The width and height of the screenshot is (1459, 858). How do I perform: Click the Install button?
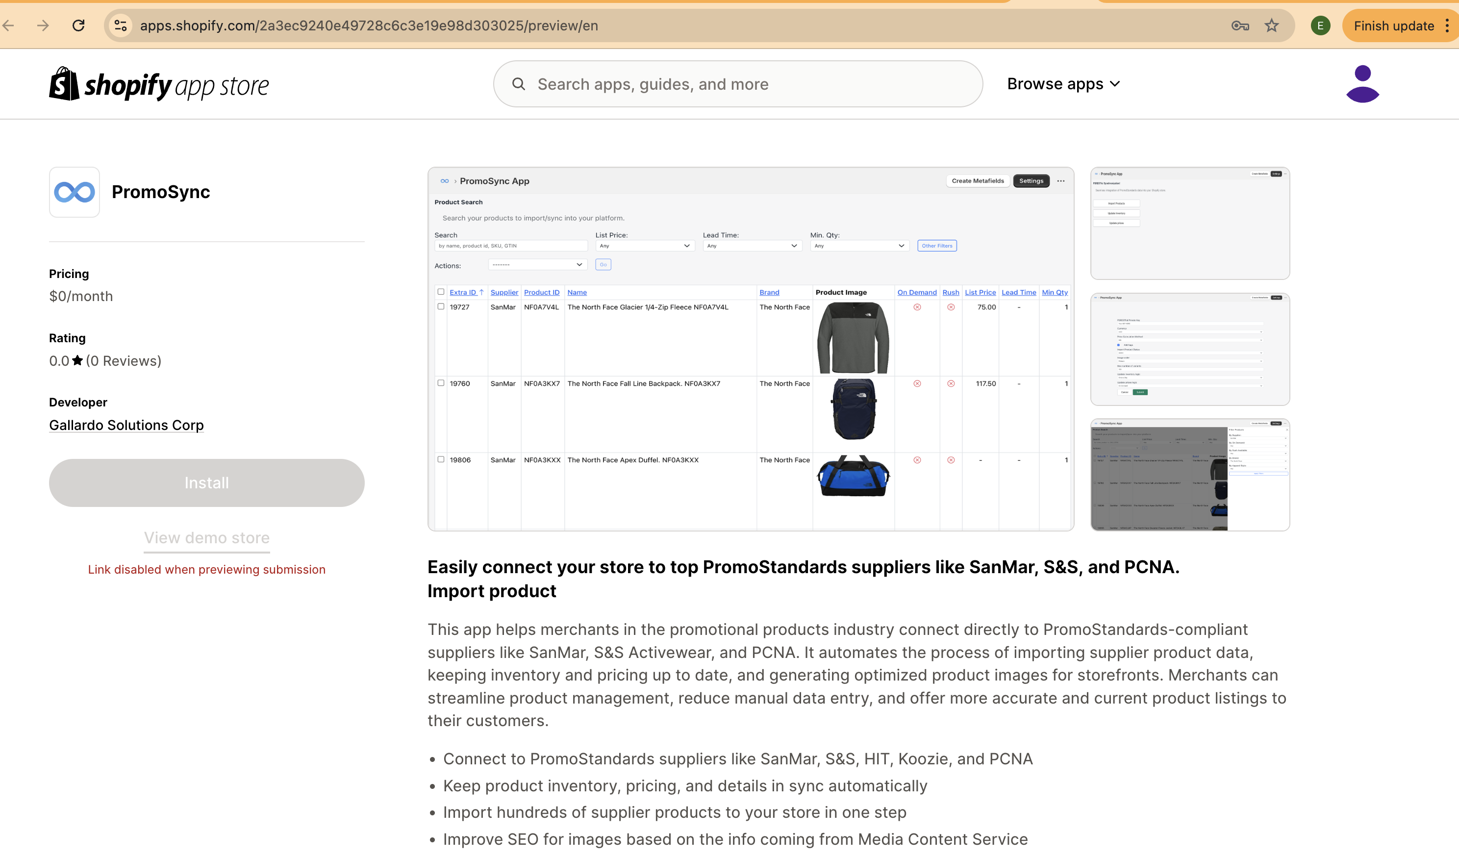[x=207, y=483]
